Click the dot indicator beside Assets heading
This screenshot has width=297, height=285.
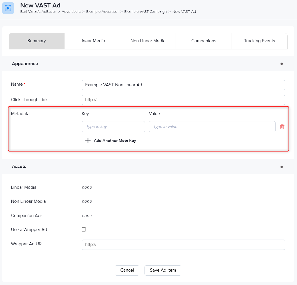(282, 167)
